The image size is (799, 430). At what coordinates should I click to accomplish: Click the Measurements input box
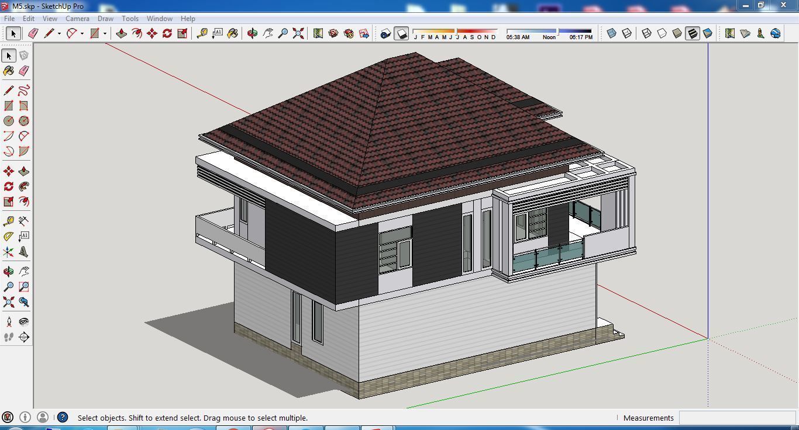[737, 418]
